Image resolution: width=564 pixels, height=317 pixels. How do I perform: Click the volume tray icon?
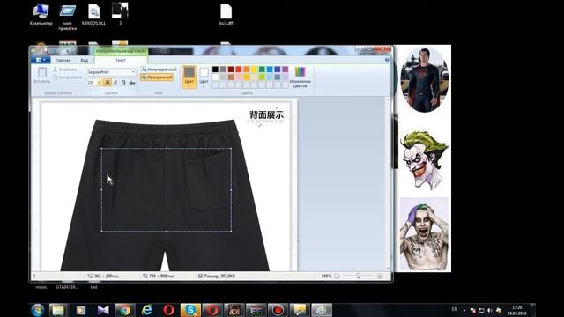point(490,310)
